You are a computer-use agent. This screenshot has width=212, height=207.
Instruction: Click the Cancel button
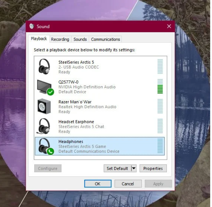point(128,184)
